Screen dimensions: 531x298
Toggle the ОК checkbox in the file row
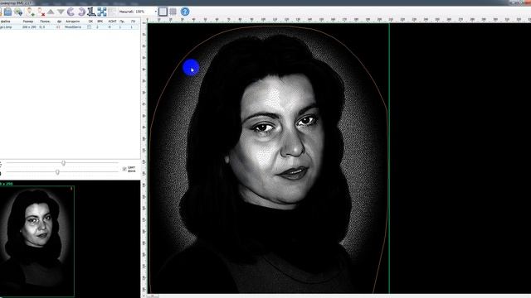click(x=90, y=27)
